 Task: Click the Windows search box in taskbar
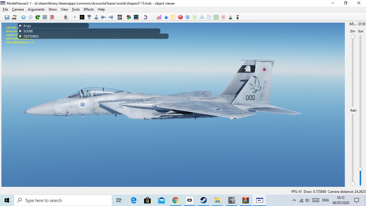63,200
